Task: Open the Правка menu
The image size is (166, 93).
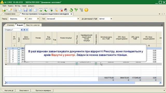Action: pyautogui.click(x=11, y=6)
